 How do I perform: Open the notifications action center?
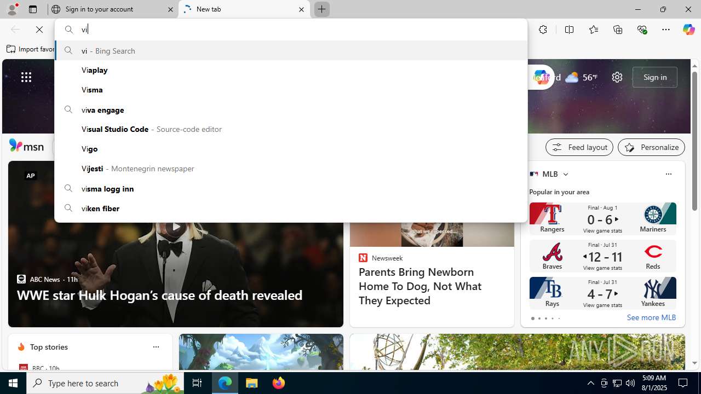683,383
